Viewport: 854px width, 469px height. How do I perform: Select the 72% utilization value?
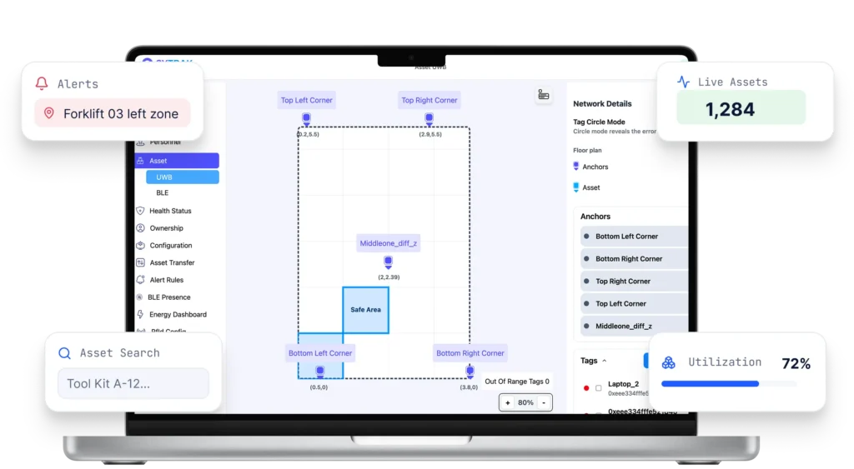pyautogui.click(x=796, y=363)
